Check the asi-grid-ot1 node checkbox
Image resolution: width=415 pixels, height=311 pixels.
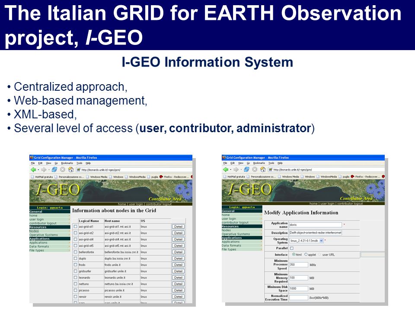pos(75,227)
